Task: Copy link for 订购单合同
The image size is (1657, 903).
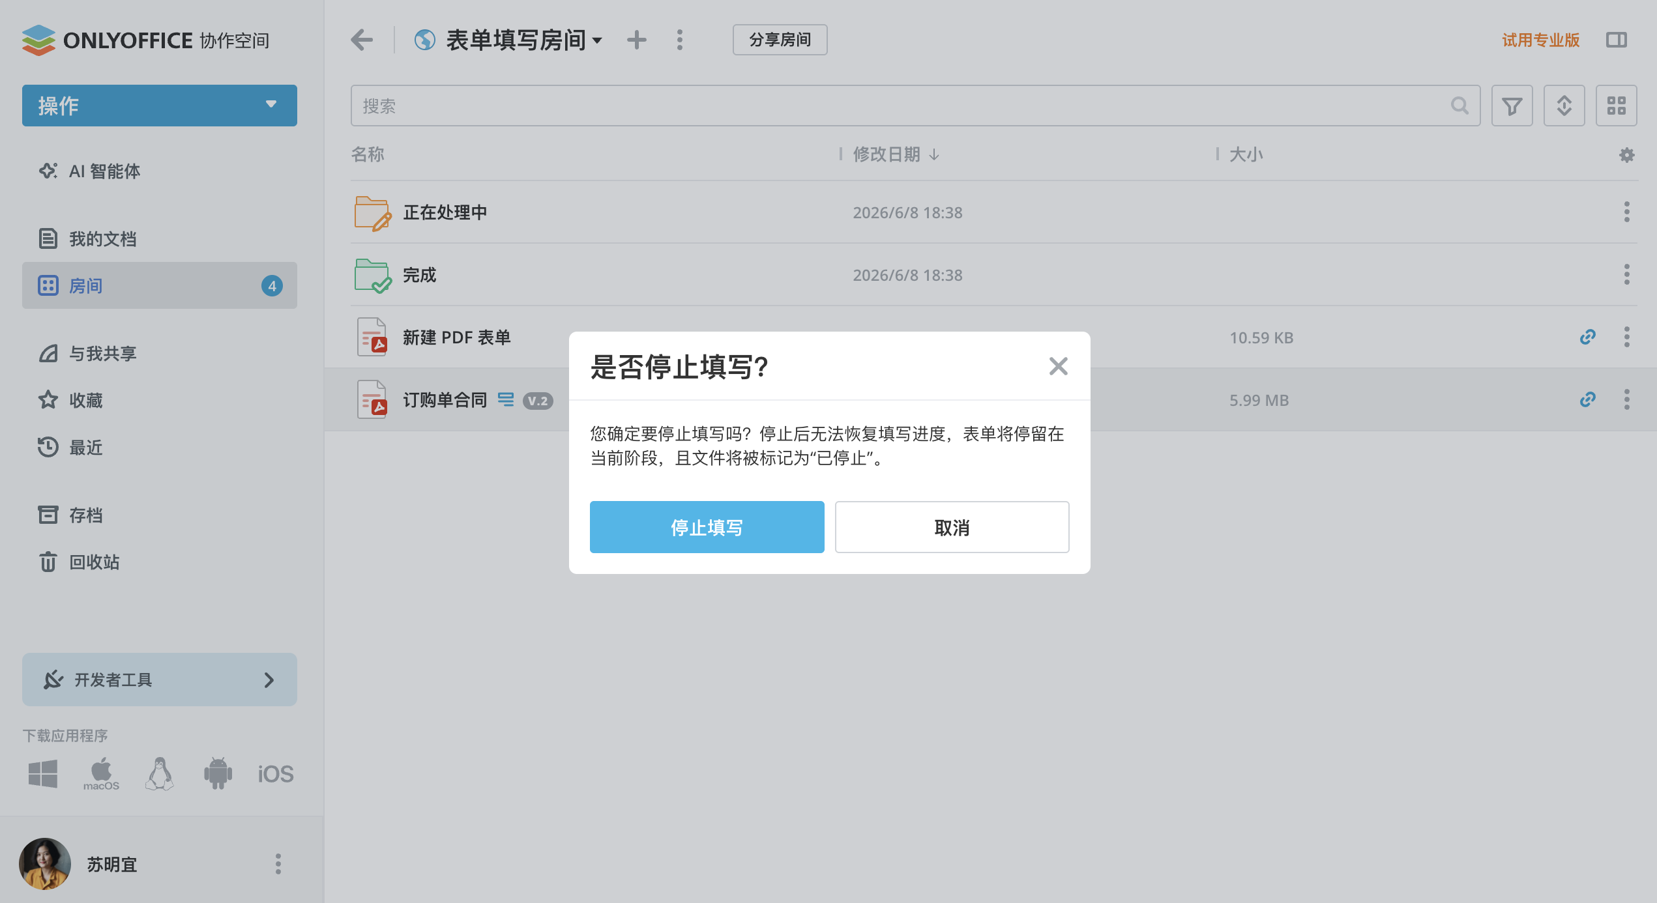Action: coord(1587,399)
